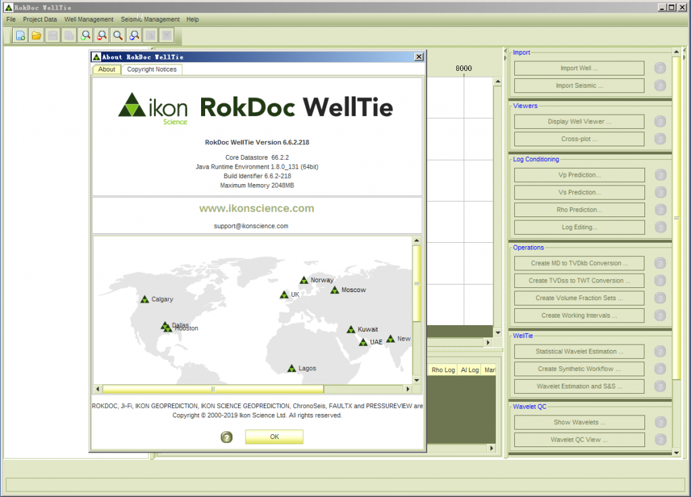Open the Seismic Management menu
This screenshot has width=691, height=497.
(x=150, y=20)
